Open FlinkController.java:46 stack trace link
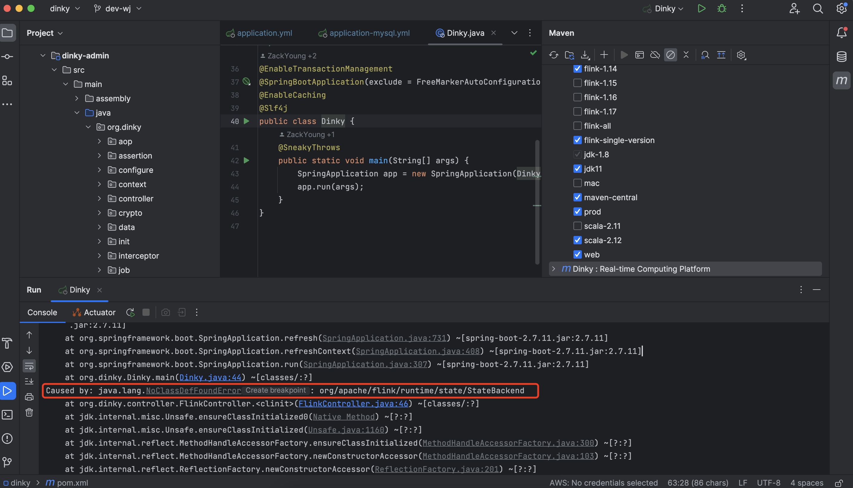This screenshot has width=853, height=488. pos(353,403)
